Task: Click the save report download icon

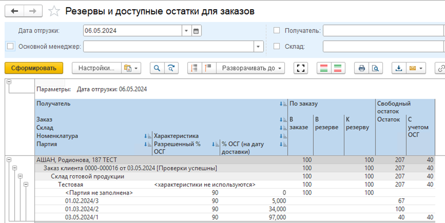Action: [x=399, y=68]
